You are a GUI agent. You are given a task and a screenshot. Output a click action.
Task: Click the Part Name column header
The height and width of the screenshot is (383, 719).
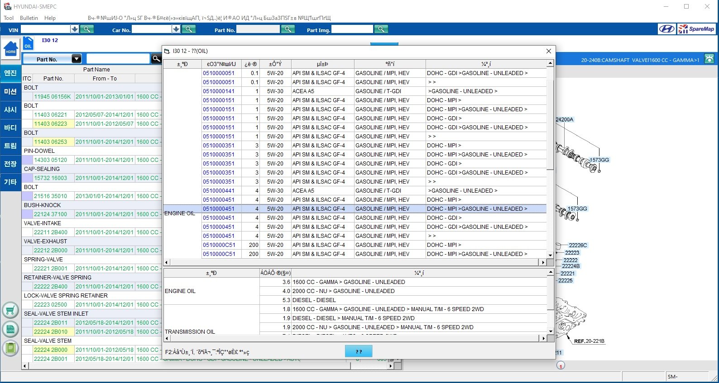coord(96,70)
